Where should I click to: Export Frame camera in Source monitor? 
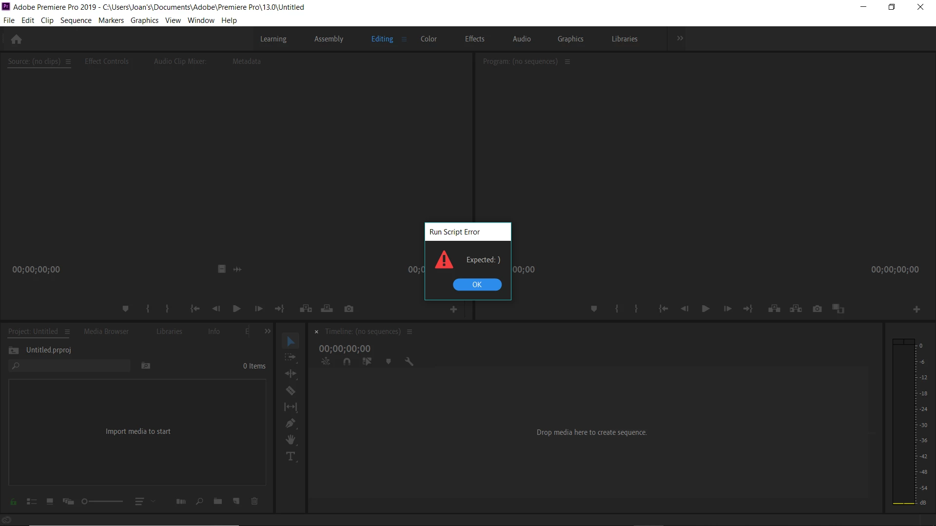(x=349, y=309)
